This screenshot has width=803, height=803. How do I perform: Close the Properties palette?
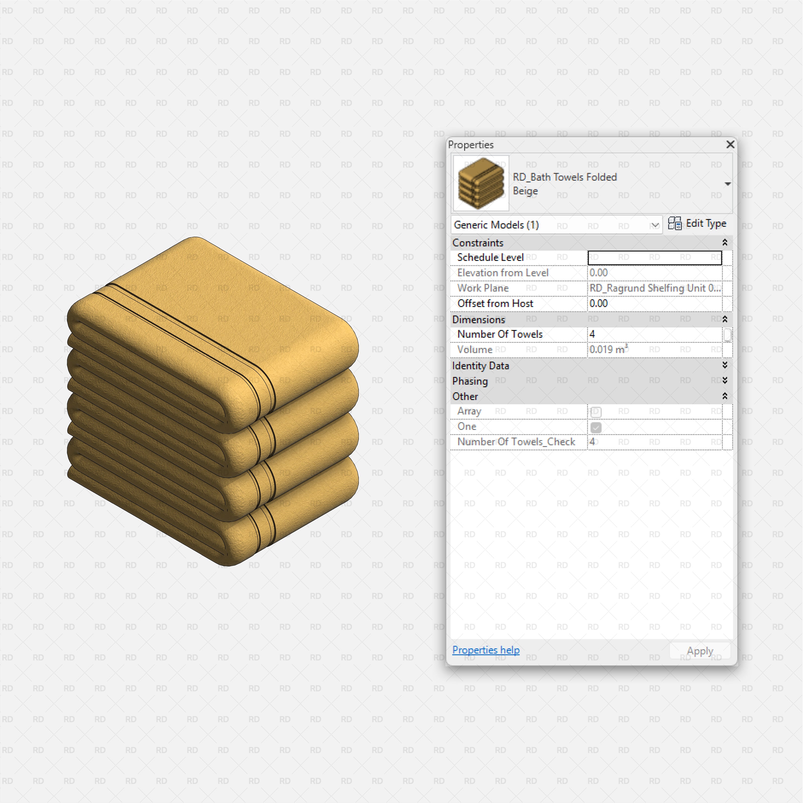[730, 145]
